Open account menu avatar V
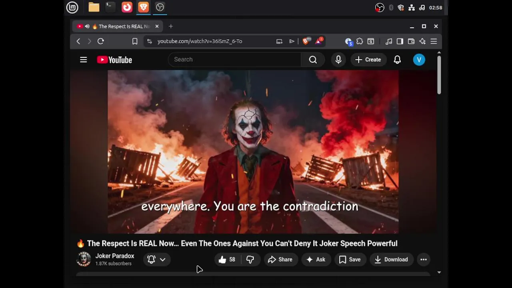The image size is (512, 288). 419,60
